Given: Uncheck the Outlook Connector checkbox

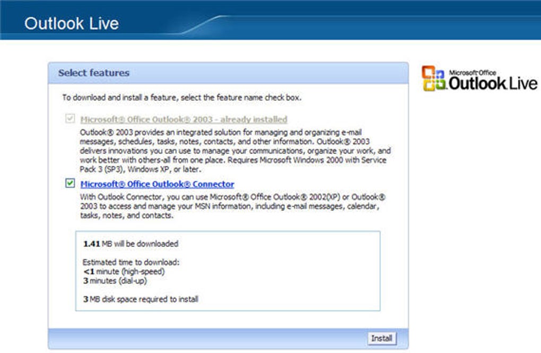Looking at the screenshot, I should pyautogui.click(x=70, y=183).
